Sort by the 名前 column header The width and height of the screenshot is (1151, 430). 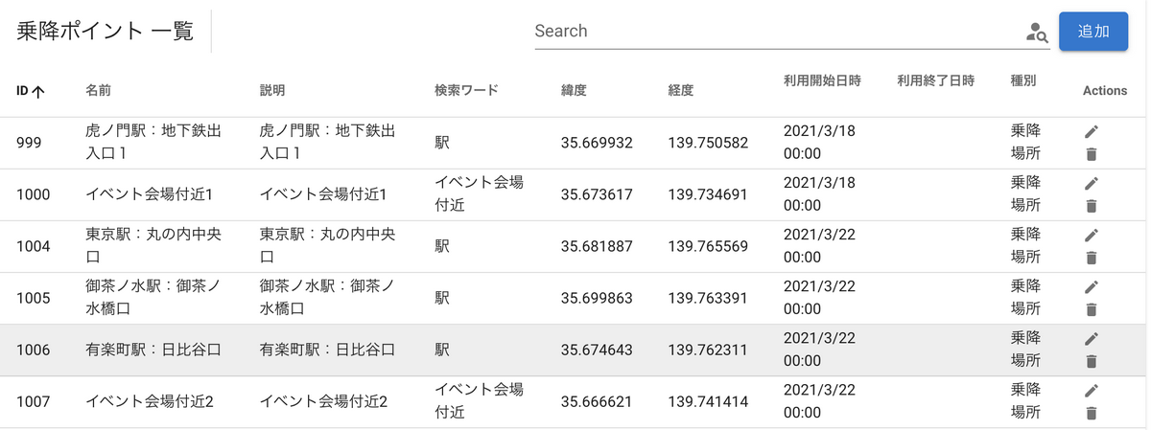point(98,91)
